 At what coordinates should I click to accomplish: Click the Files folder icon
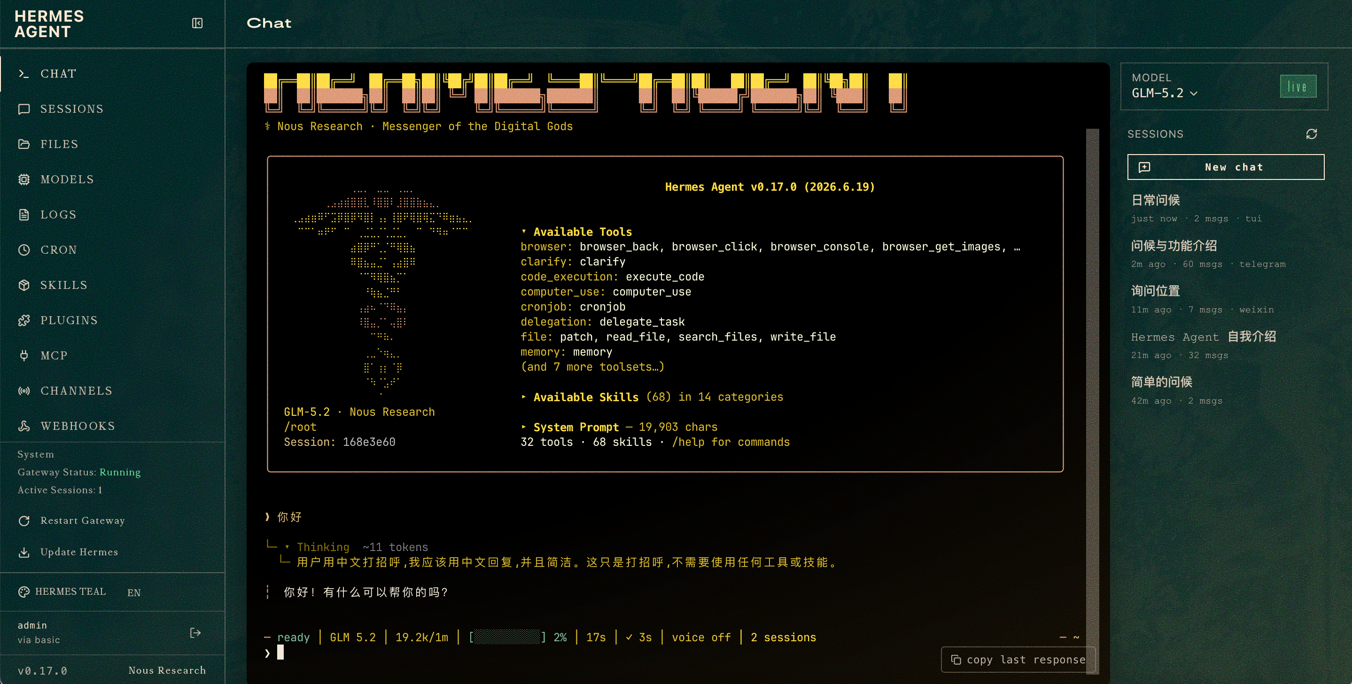click(23, 144)
